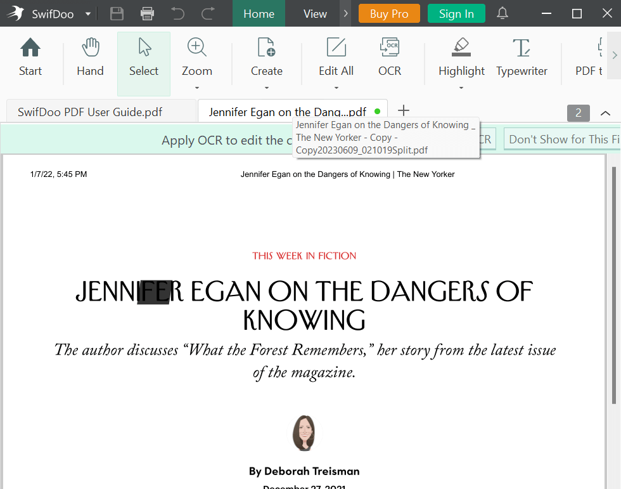621x489 pixels.
Task: Activate the Select tool
Action: click(144, 63)
